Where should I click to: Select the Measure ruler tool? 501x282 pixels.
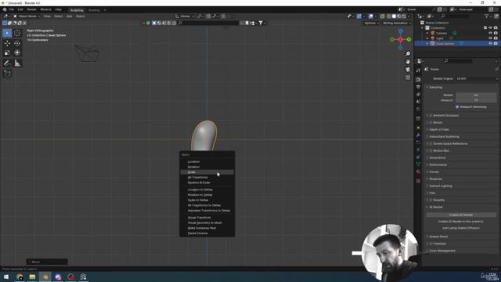tap(17, 63)
